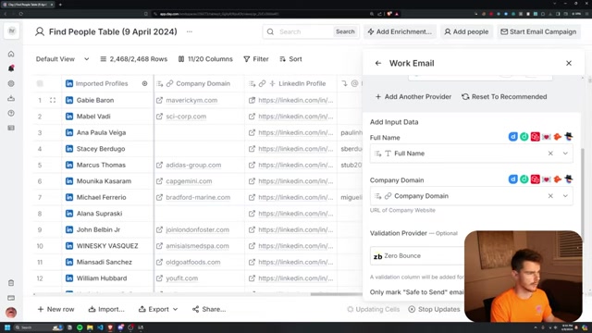592x333 pixels.
Task: Clear the Company Domain input value
Action: (x=550, y=196)
